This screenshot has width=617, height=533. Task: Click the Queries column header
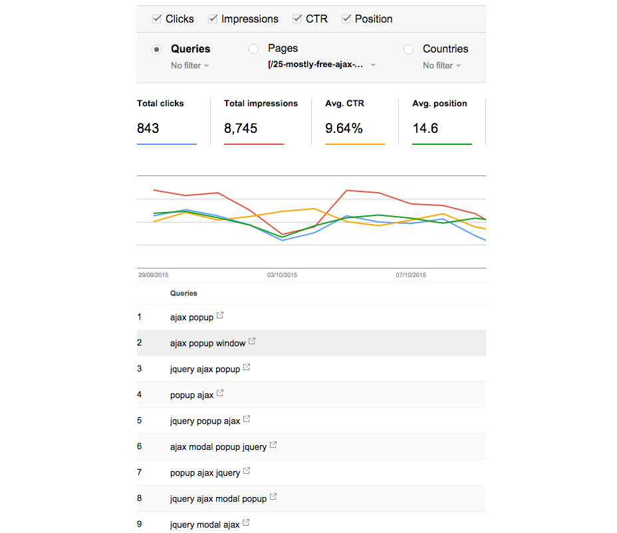tap(184, 294)
